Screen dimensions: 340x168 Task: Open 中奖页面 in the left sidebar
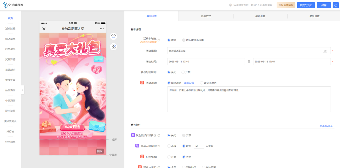click(x=10, y=100)
